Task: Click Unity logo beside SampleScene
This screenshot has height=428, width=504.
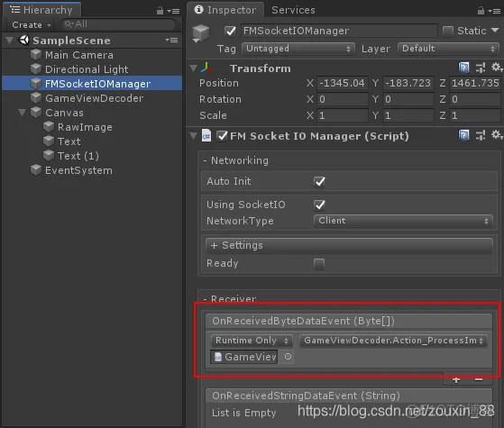Action: [x=24, y=41]
